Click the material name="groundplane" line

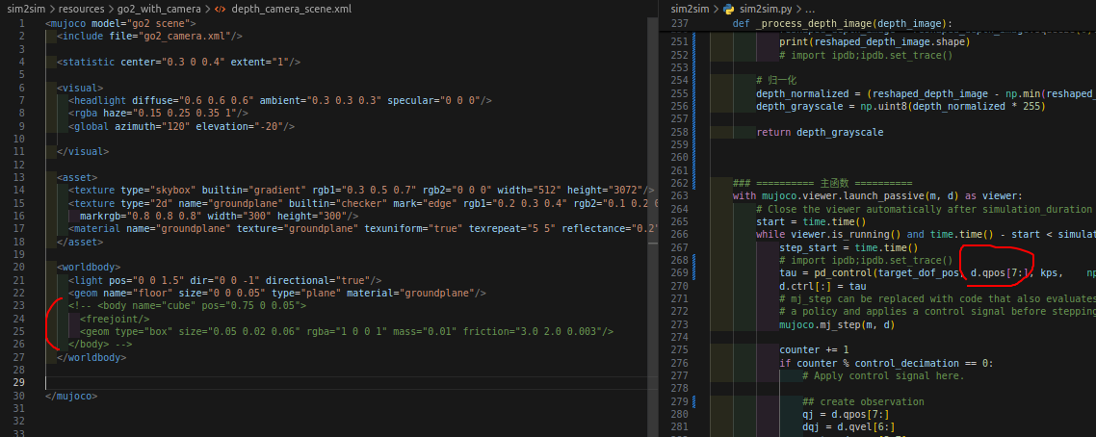tap(363, 228)
